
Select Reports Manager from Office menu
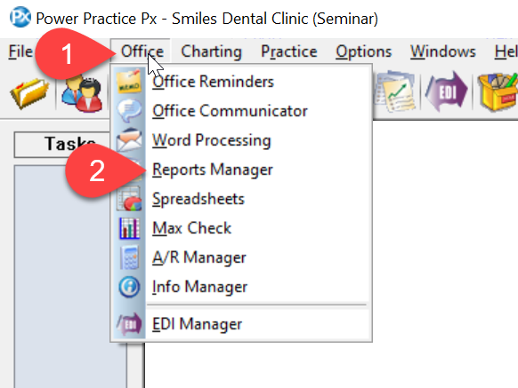coord(213,170)
